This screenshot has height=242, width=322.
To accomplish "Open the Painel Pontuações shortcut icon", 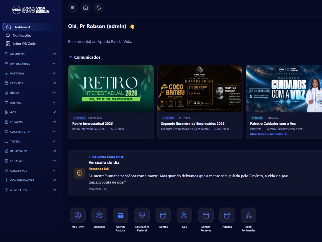I will click(x=249, y=215).
